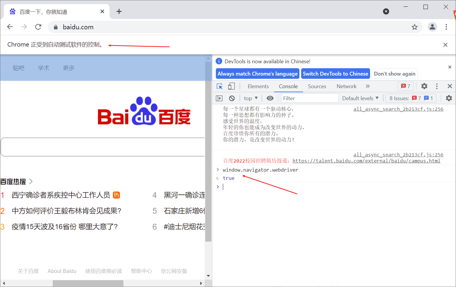Reload the Baidu page
This screenshot has width=456, height=287.
pos(38,27)
